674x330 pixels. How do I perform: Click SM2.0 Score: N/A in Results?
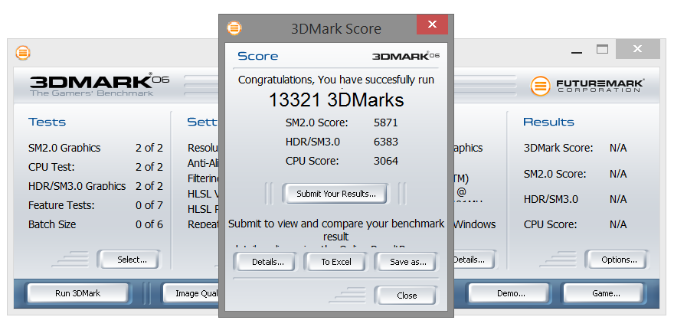pos(575,174)
